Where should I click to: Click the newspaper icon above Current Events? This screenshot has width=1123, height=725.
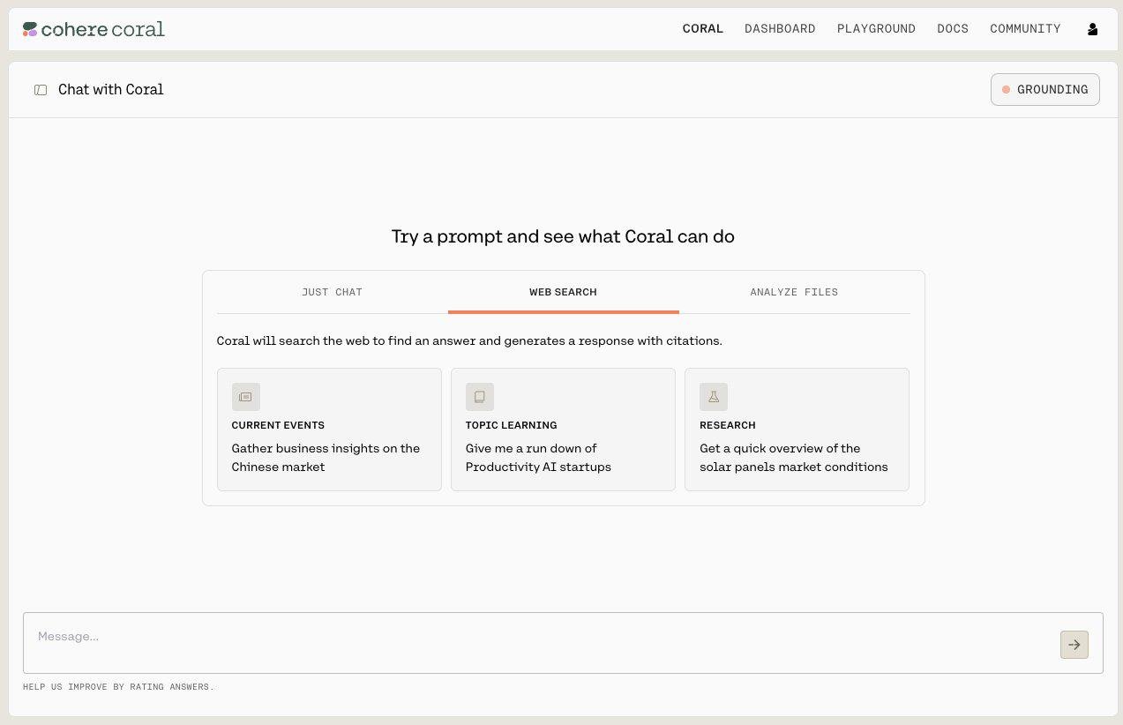pyautogui.click(x=245, y=397)
